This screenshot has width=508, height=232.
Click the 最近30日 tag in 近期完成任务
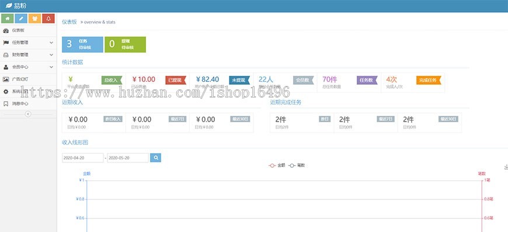448,119
